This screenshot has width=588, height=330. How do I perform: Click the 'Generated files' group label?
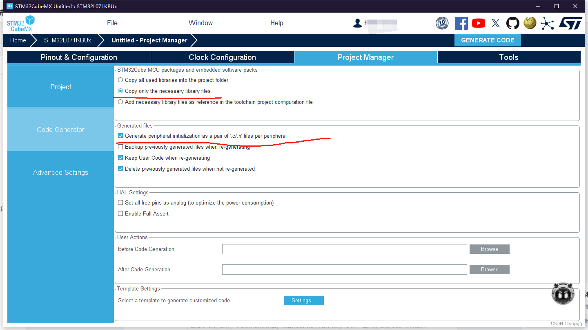click(x=135, y=126)
